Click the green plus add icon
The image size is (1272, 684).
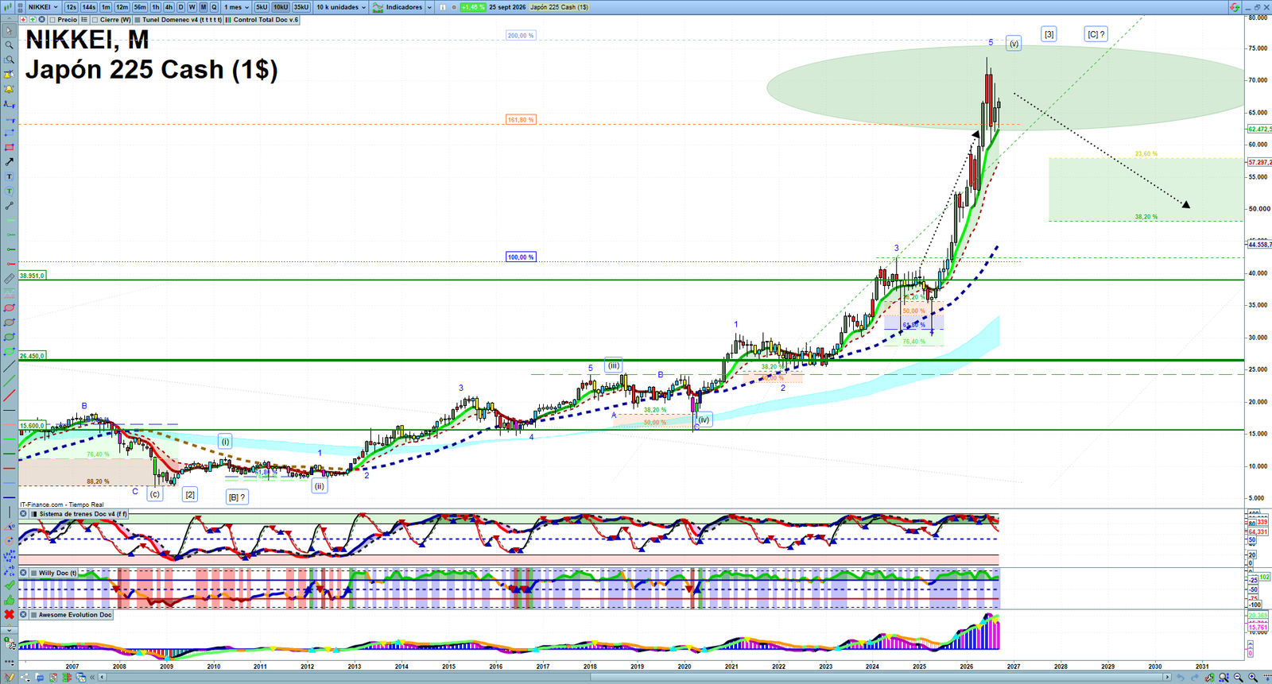coord(33,20)
